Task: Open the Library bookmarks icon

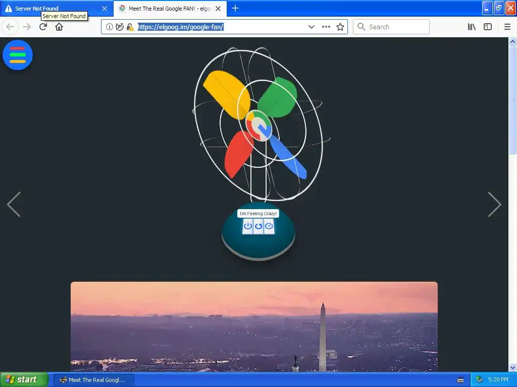Action: point(472,27)
